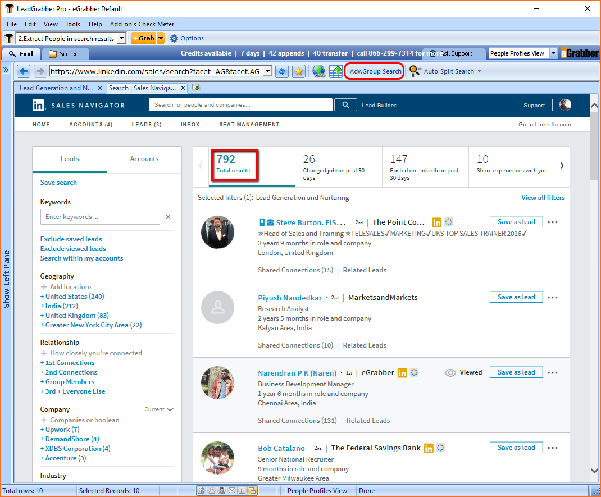Click LinkedIn badge next to The Point Co
601x497 pixels.
pyautogui.click(x=436, y=222)
